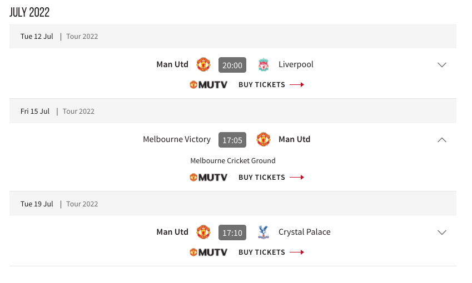Click the Liverpool club crest

pos(264,64)
